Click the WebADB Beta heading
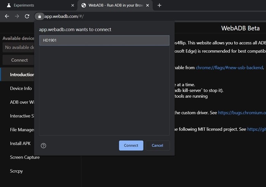 click(241, 28)
